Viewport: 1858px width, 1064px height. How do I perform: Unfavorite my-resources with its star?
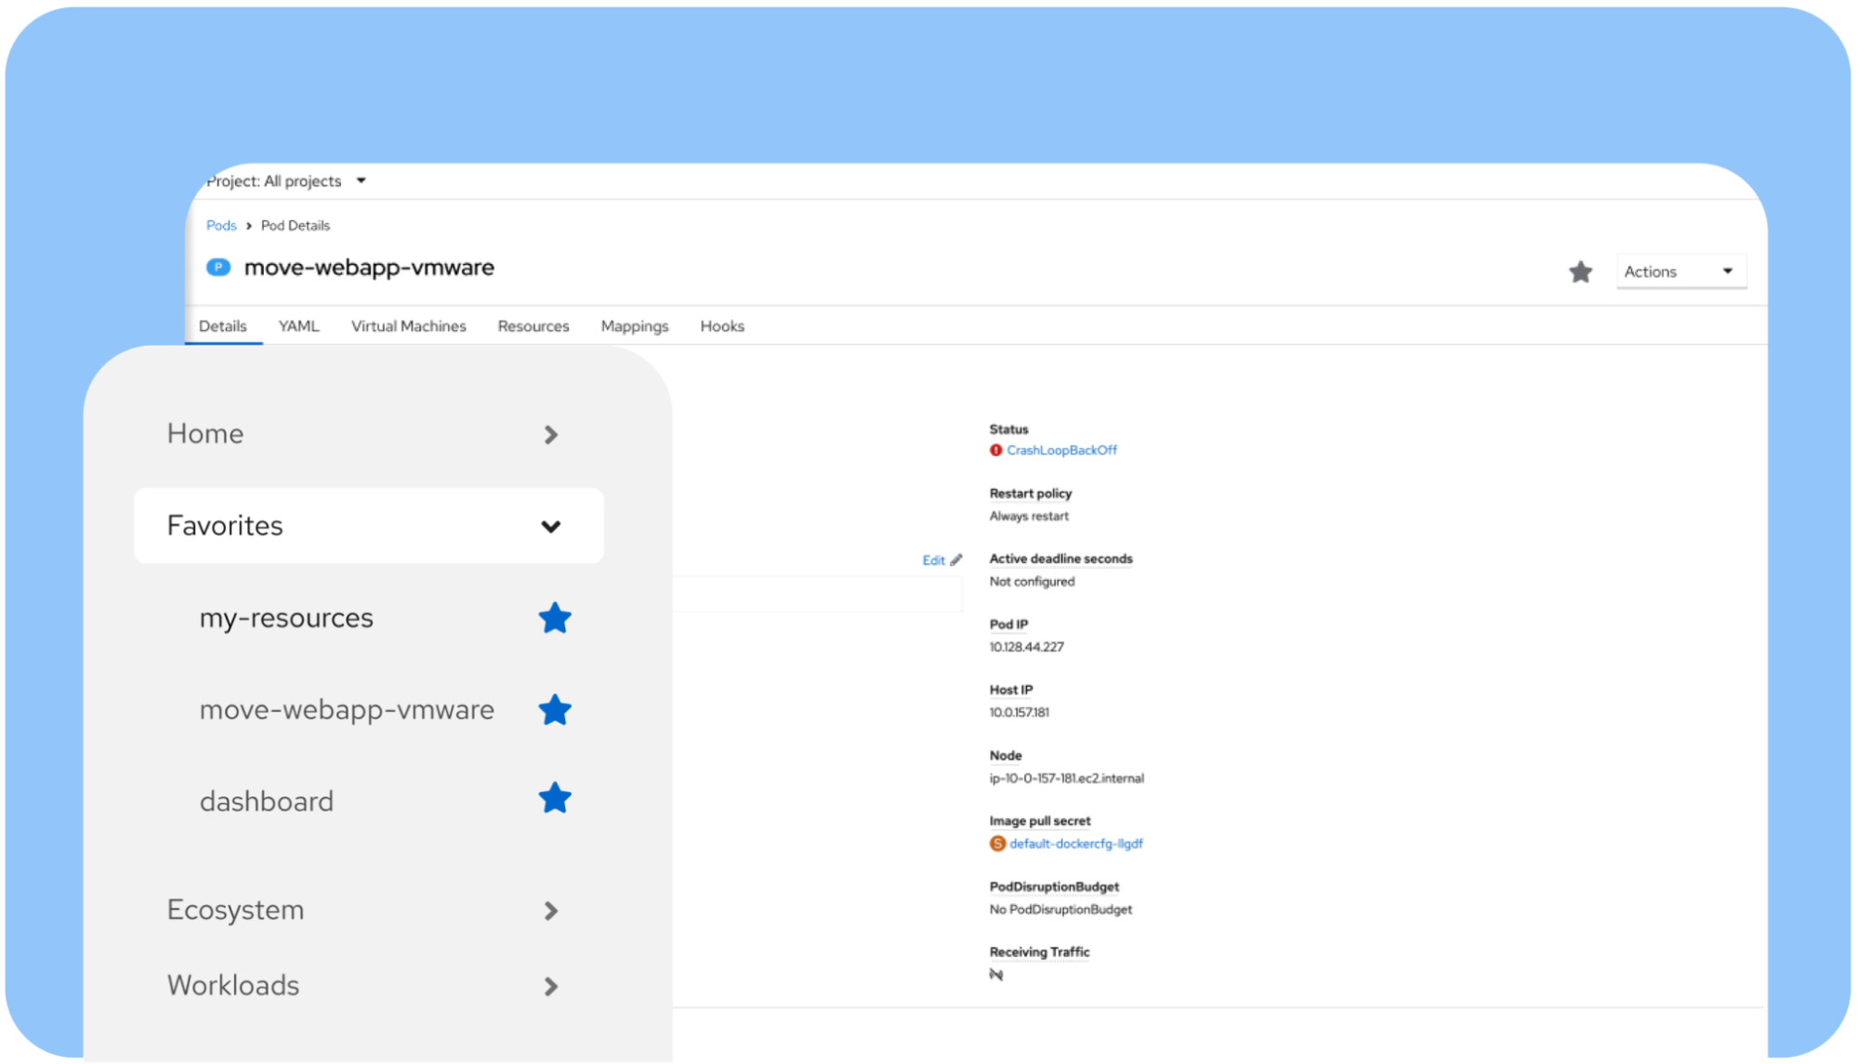[x=555, y=618]
